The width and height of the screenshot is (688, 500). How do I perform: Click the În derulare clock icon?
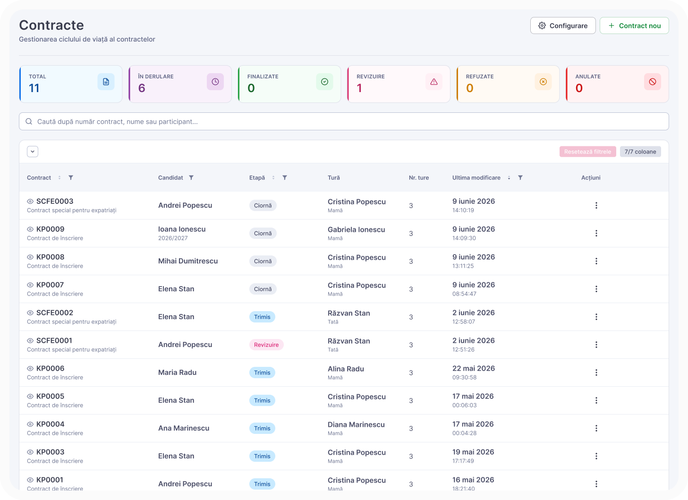pos(215,82)
